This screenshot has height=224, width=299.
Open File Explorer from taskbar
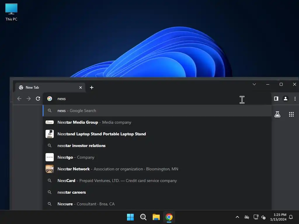[156, 217]
